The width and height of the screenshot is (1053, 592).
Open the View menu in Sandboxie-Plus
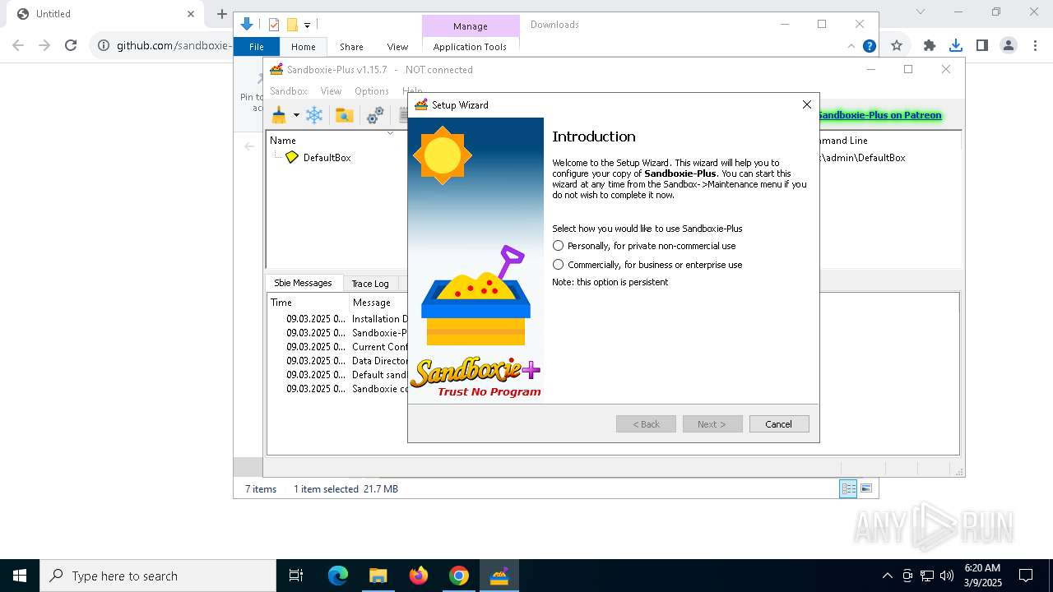click(x=331, y=91)
